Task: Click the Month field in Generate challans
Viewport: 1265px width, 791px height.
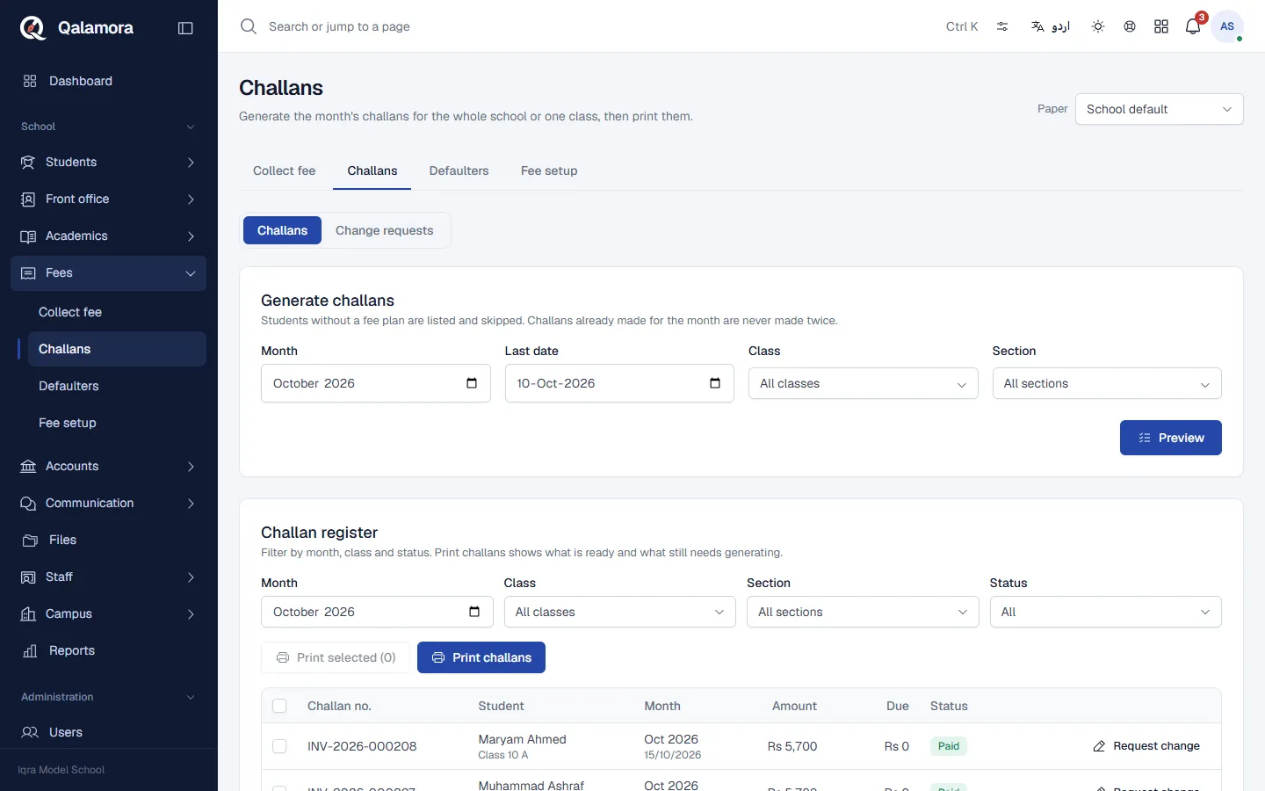Action: coord(376,383)
